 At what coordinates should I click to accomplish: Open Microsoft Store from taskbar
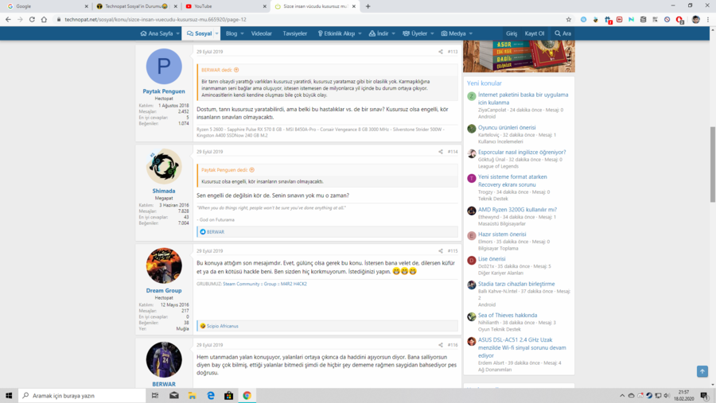229,396
